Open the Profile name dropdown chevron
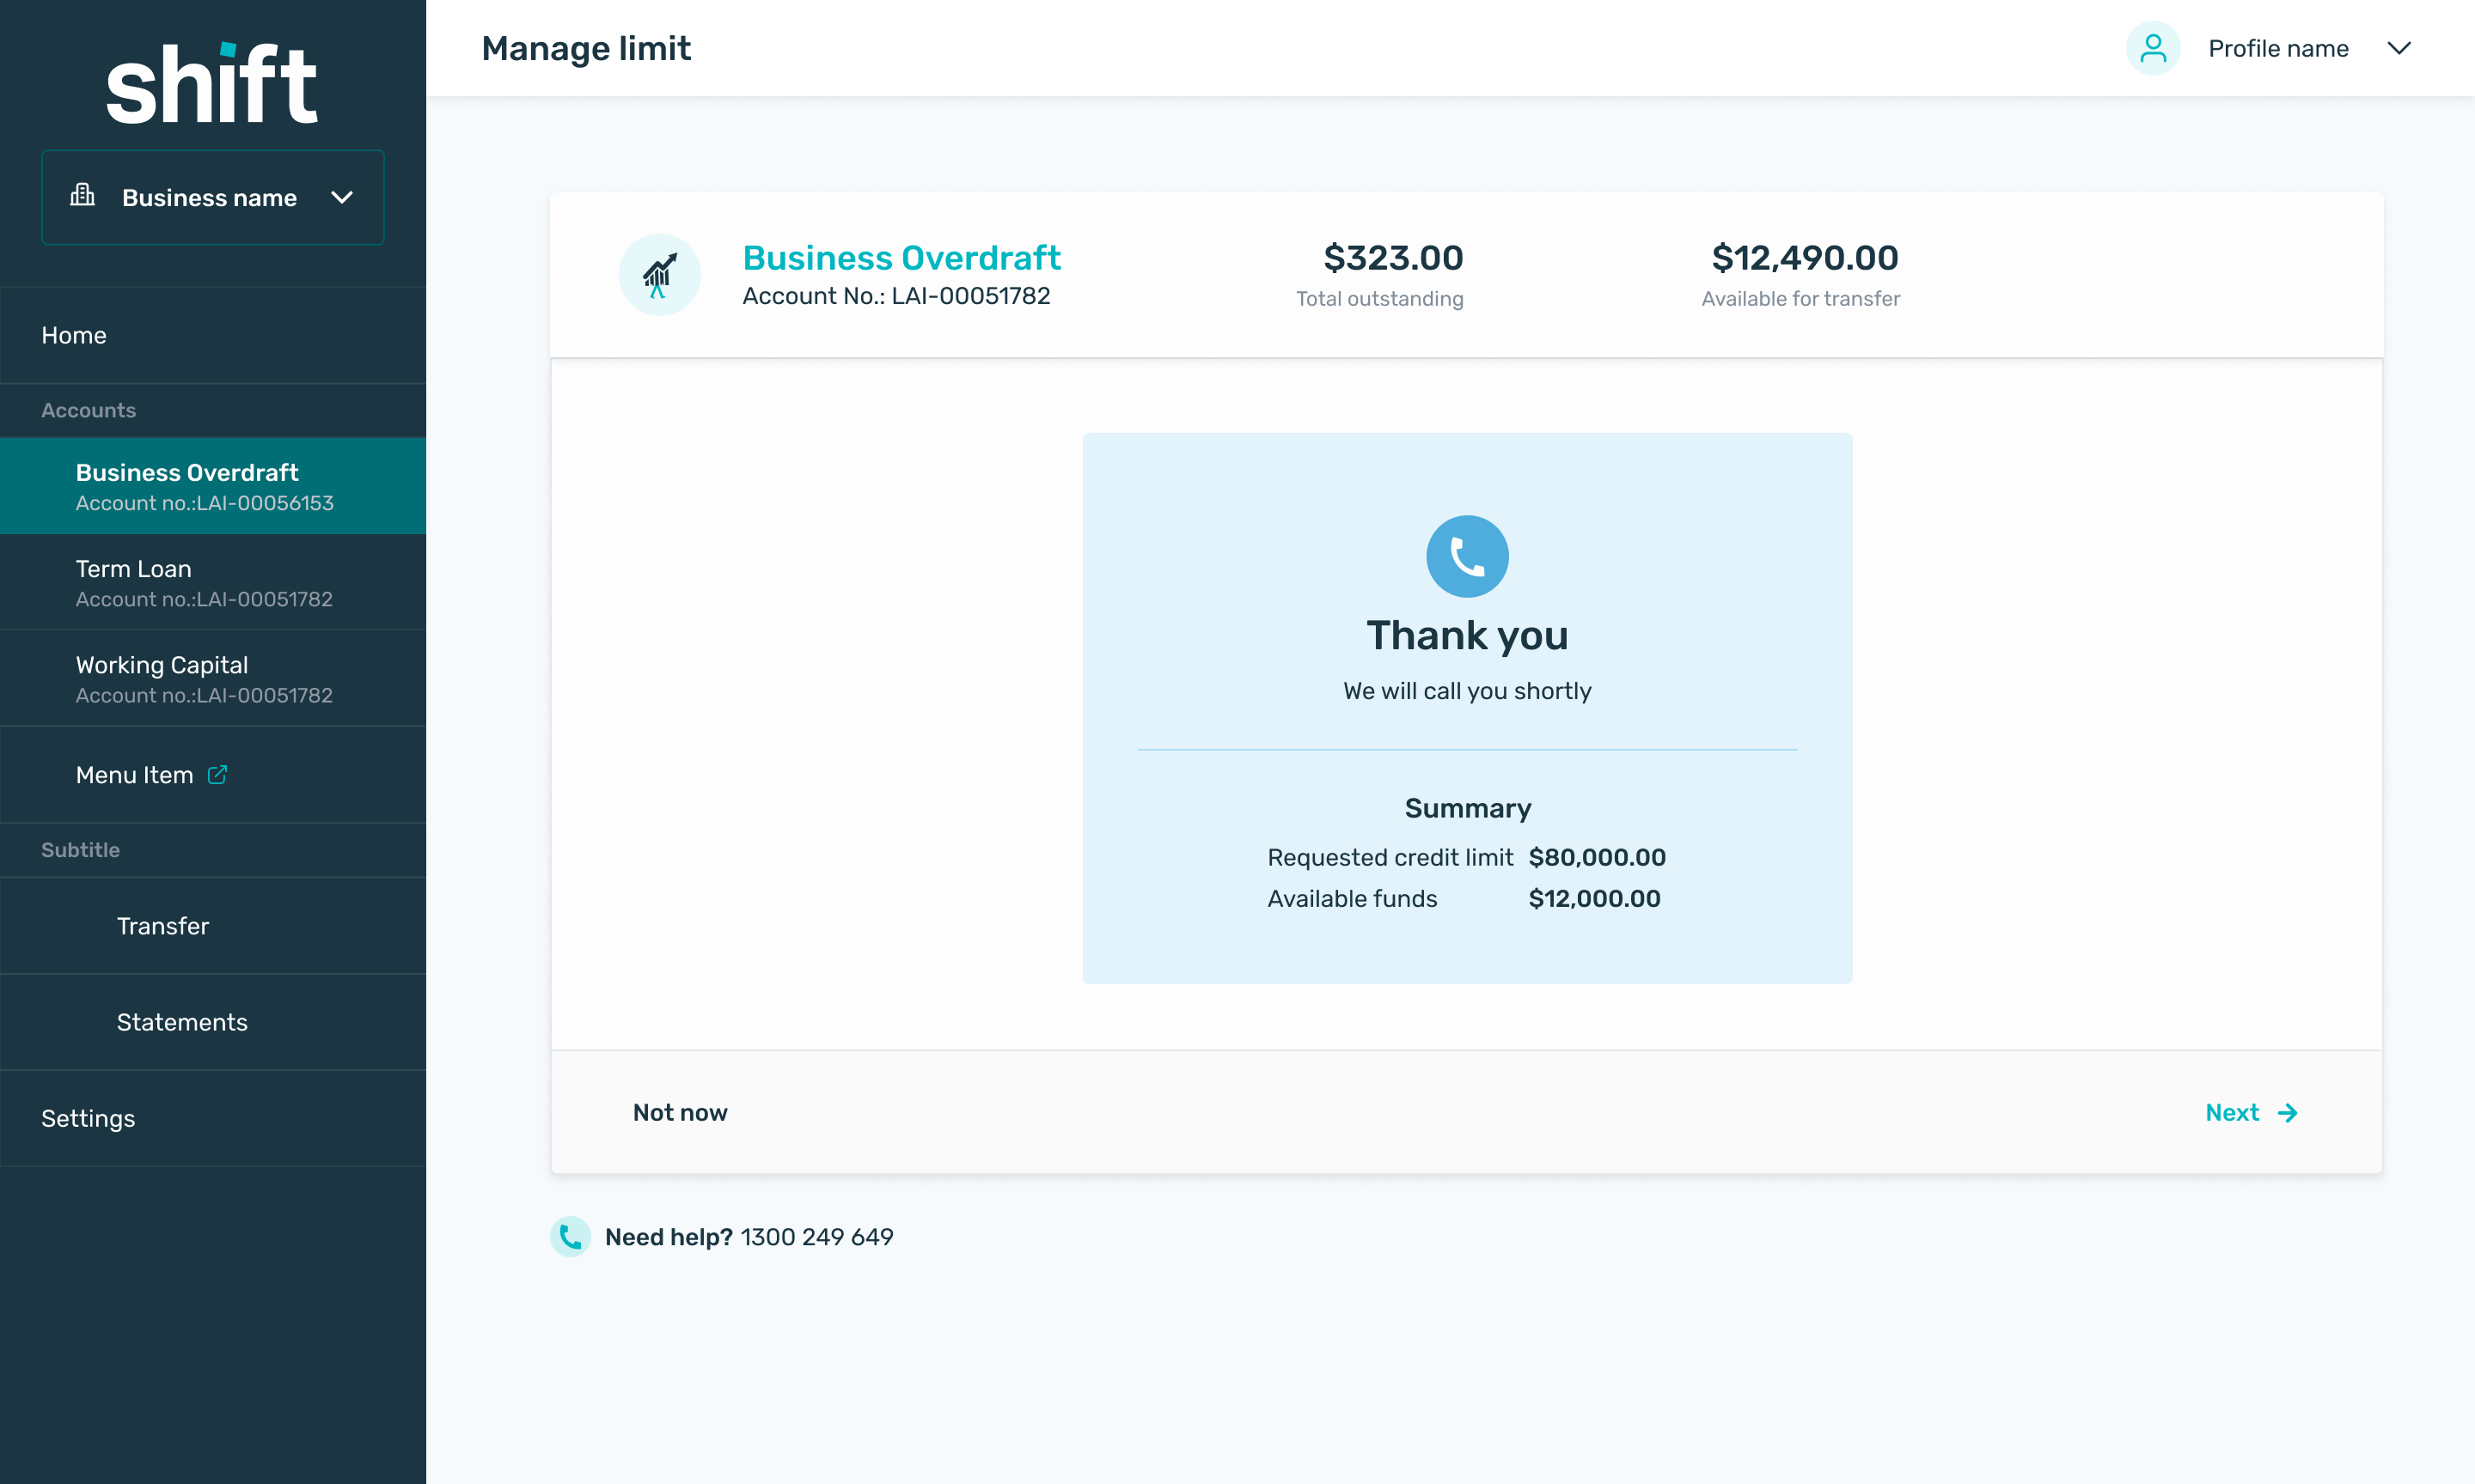This screenshot has height=1484, width=2475. (2399, 48)
